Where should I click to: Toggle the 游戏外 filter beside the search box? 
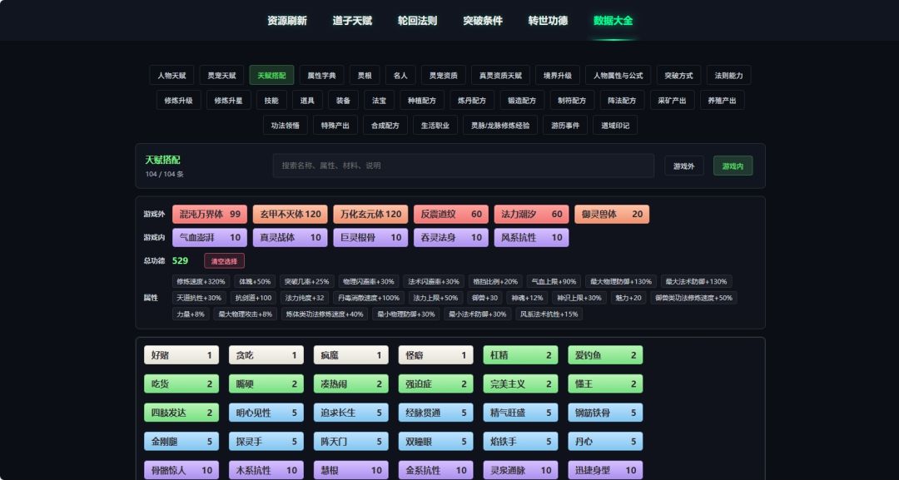tap(684, 166)
